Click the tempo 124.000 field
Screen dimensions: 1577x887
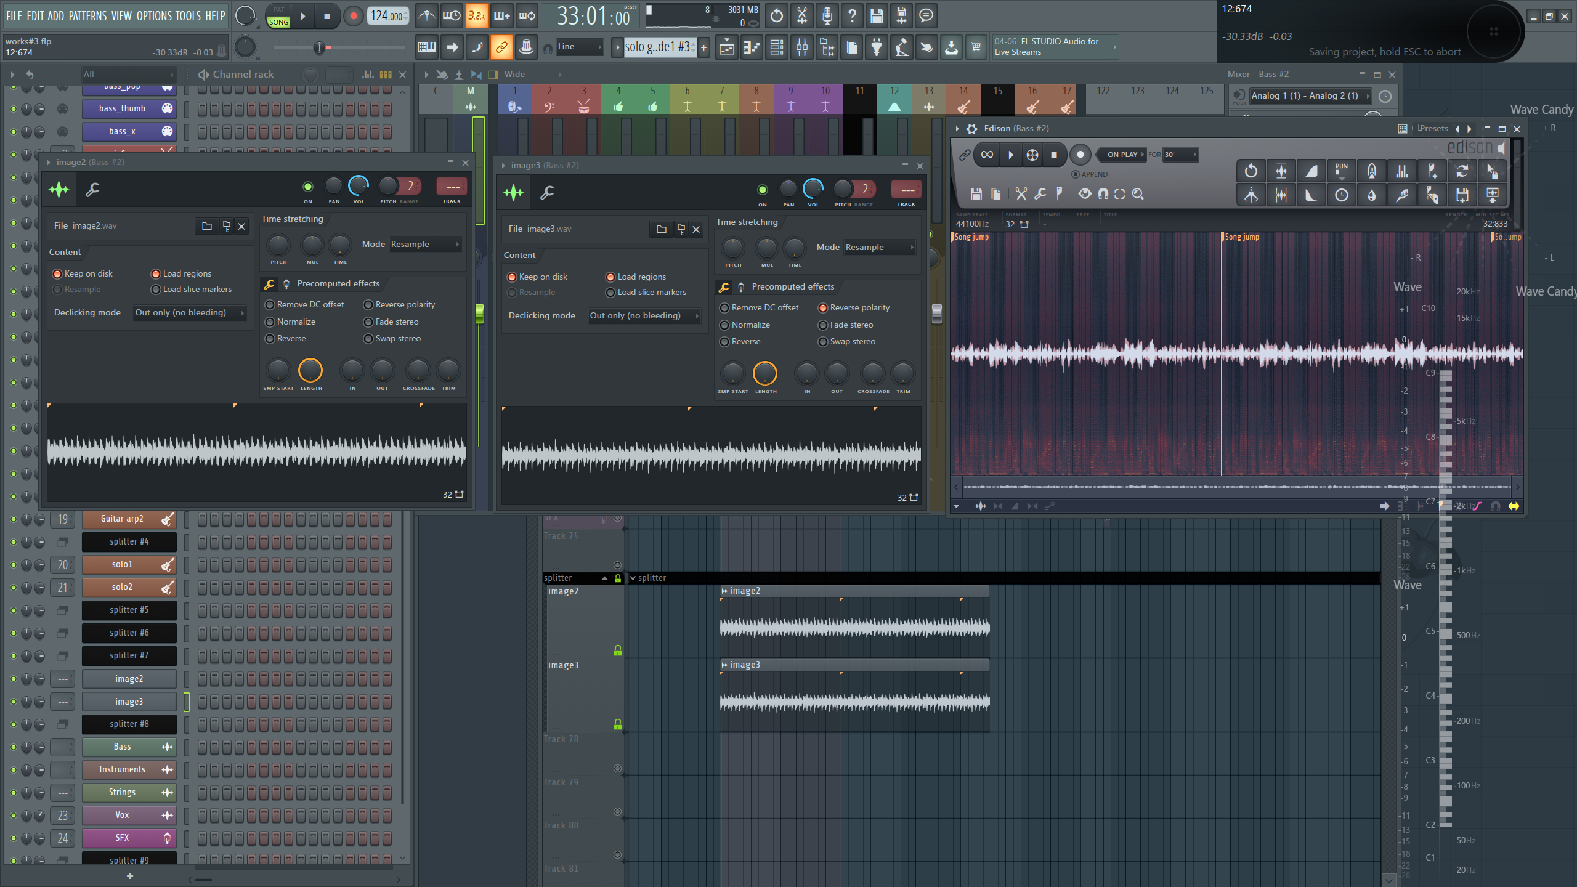point(388,16)
